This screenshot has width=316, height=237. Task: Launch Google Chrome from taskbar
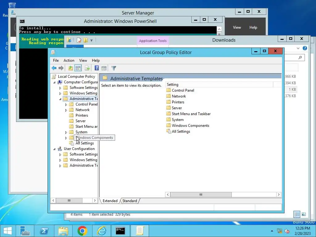click(x=82, y=231)
